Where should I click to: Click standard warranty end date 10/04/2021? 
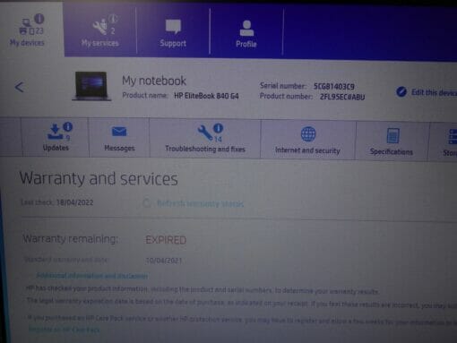point(164,261)
